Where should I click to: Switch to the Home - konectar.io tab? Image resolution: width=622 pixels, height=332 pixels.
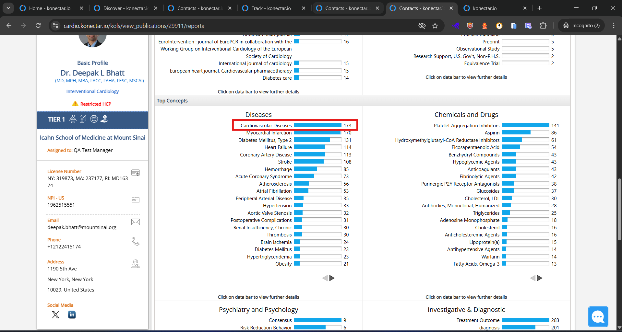pos(50,8)
